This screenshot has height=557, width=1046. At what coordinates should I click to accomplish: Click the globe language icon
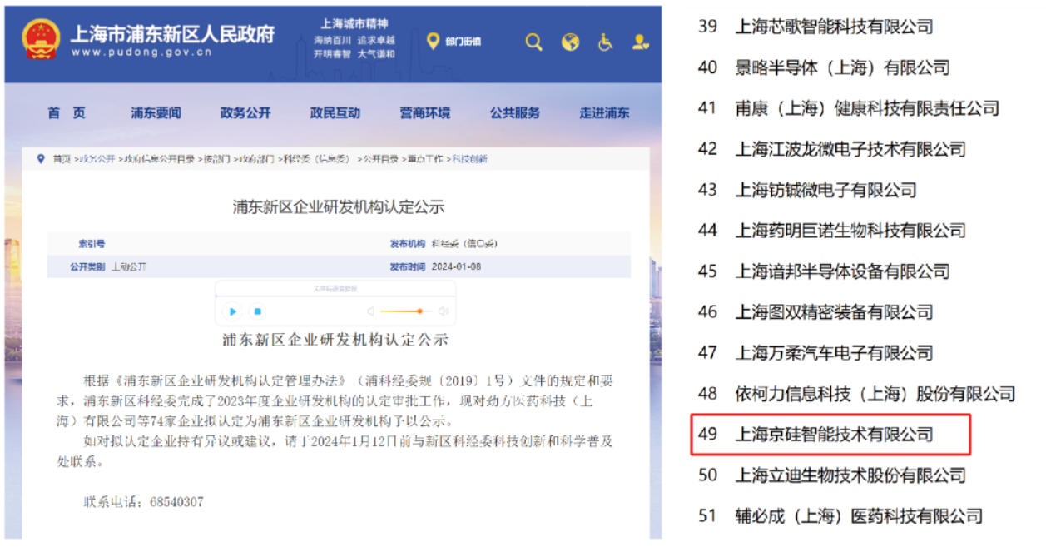[570, 42]
